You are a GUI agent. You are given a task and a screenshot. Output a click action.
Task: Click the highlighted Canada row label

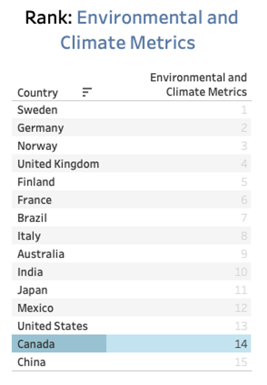(36, 344)
